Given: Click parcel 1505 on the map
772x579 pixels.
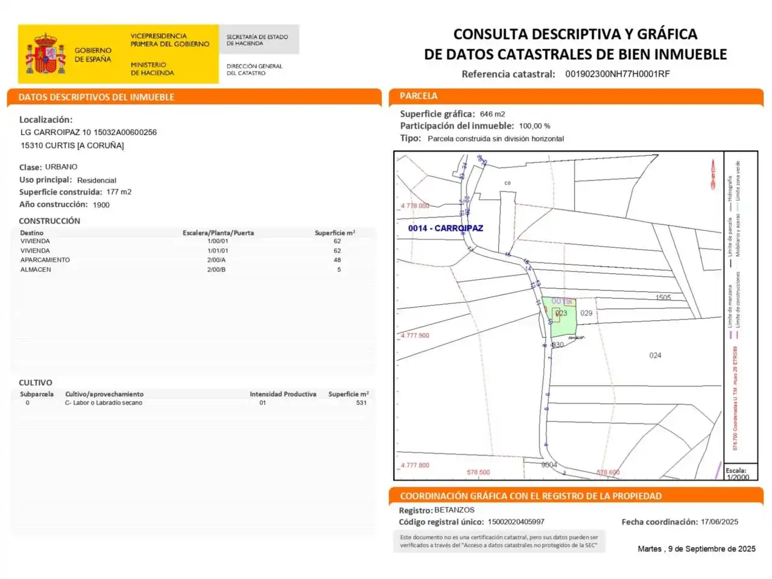Looking at the screenshot, I should (x=663, y=298).
